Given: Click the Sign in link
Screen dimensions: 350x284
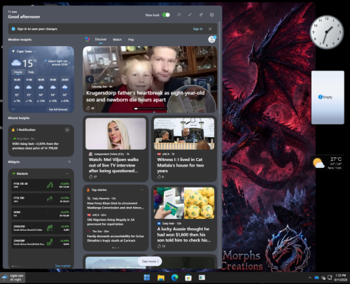Looking at the screenshot, I should pos(197,29).
